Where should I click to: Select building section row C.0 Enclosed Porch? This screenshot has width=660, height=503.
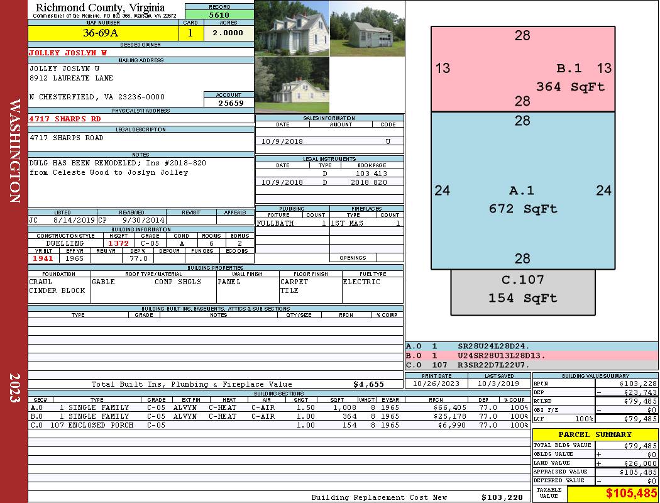point(280,425)
